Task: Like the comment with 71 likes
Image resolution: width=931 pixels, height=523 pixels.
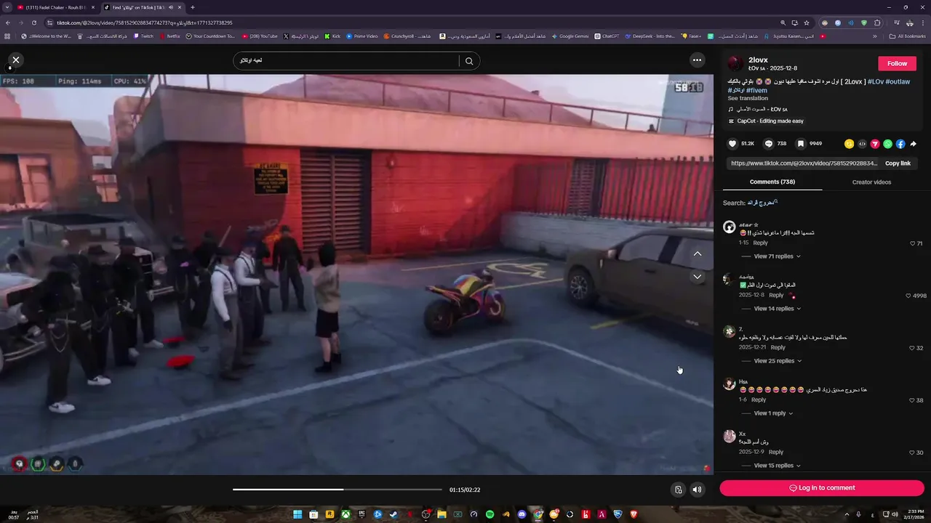Action: pyautogui.click(x=913, y=243)
